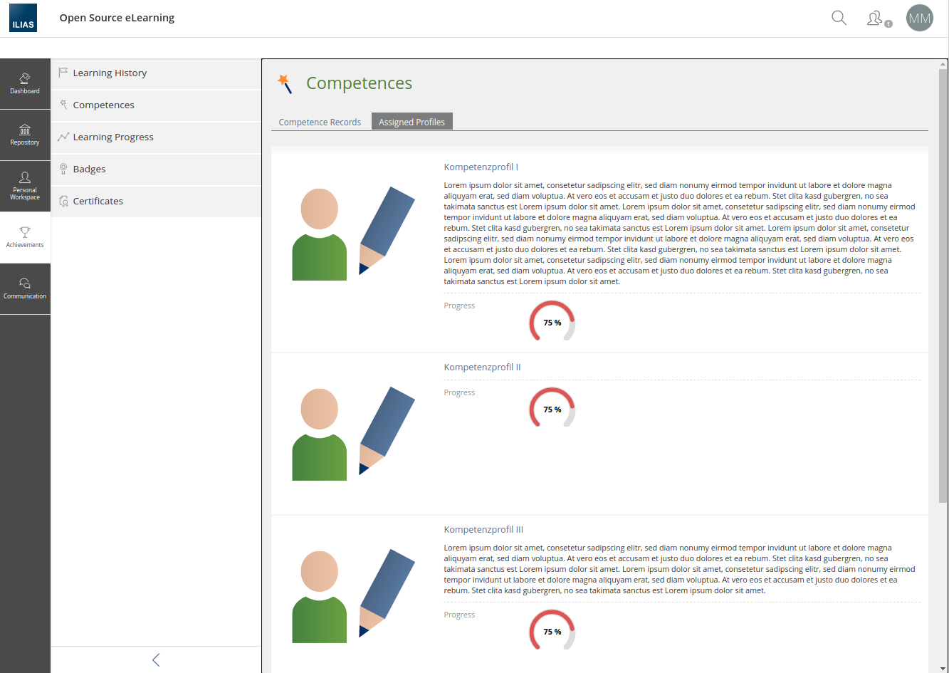The image size is (949, 673).
Task: Open Repository in the main sidebar
Action: click(x=25, y=135)
